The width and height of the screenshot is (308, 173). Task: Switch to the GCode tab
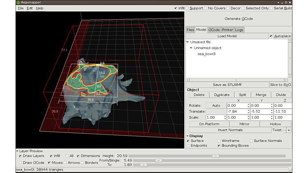point(214,30)
